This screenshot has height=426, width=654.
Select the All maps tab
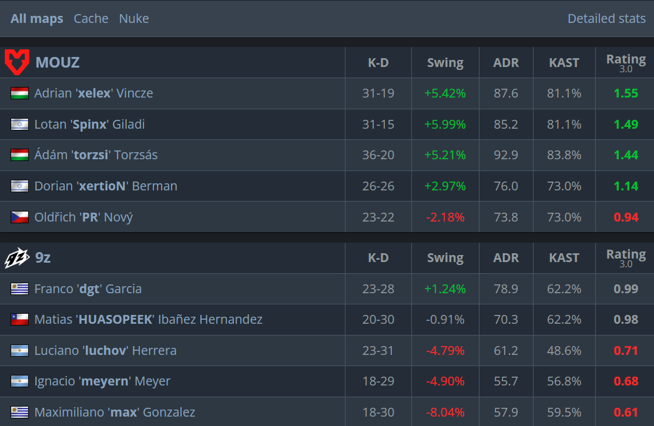36,18
